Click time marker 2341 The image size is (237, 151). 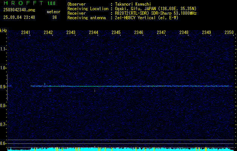click(x=26, y=32)
